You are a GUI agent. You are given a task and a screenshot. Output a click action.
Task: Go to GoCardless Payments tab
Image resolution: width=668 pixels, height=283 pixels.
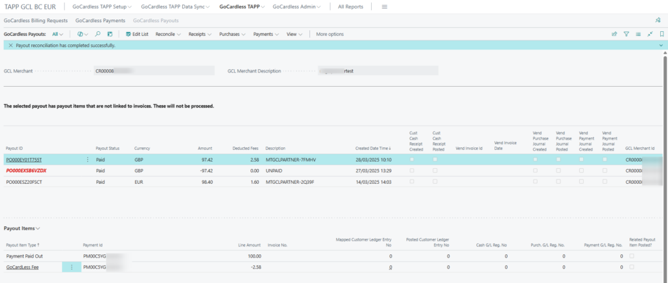pyautogui.click(x=100, y=20)
